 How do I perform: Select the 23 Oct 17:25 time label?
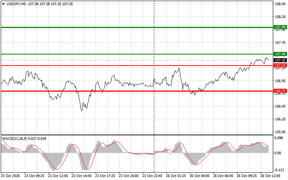click(x=105, y=176)
